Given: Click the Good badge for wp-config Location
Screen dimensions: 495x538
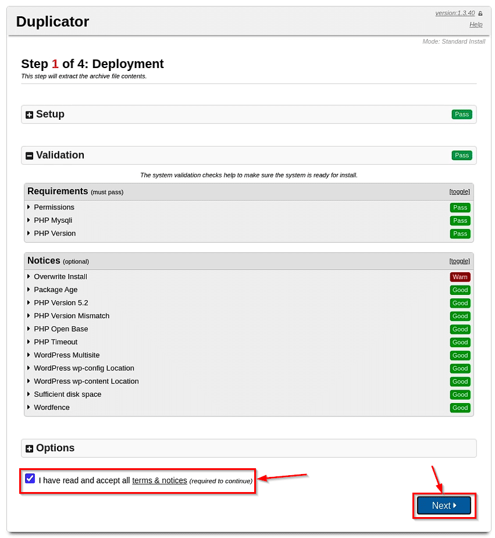Looking at the screenshot, I should coord(460,369).
